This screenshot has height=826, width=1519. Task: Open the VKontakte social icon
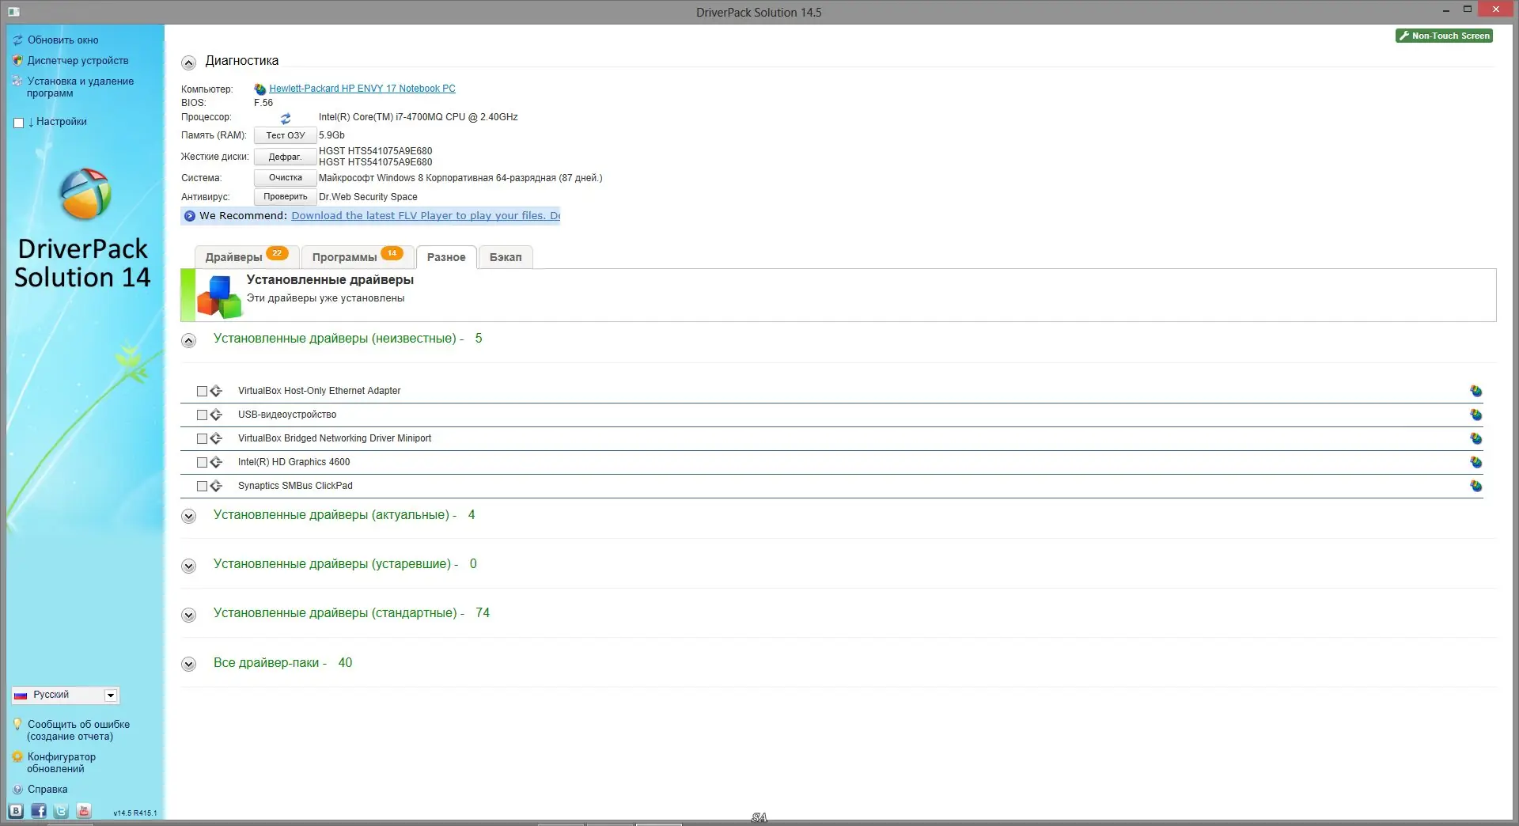point(16,811)
